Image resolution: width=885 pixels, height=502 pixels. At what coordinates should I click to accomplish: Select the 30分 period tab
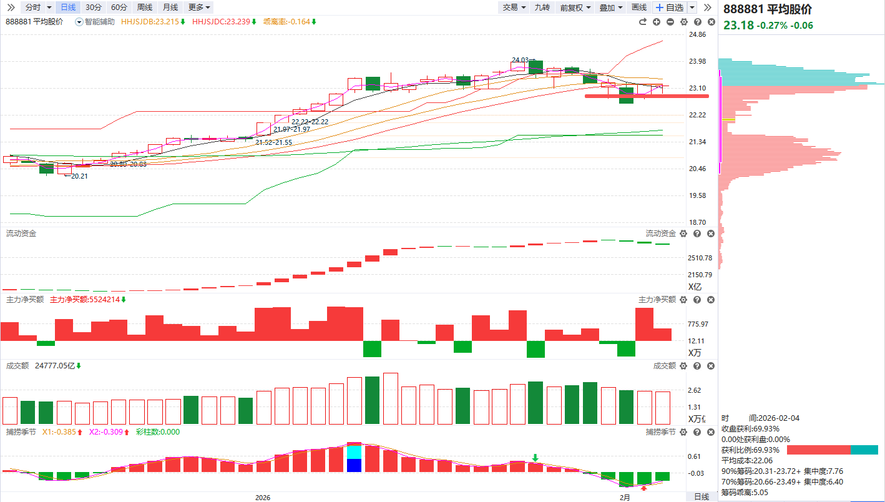[x=94, y=7]
